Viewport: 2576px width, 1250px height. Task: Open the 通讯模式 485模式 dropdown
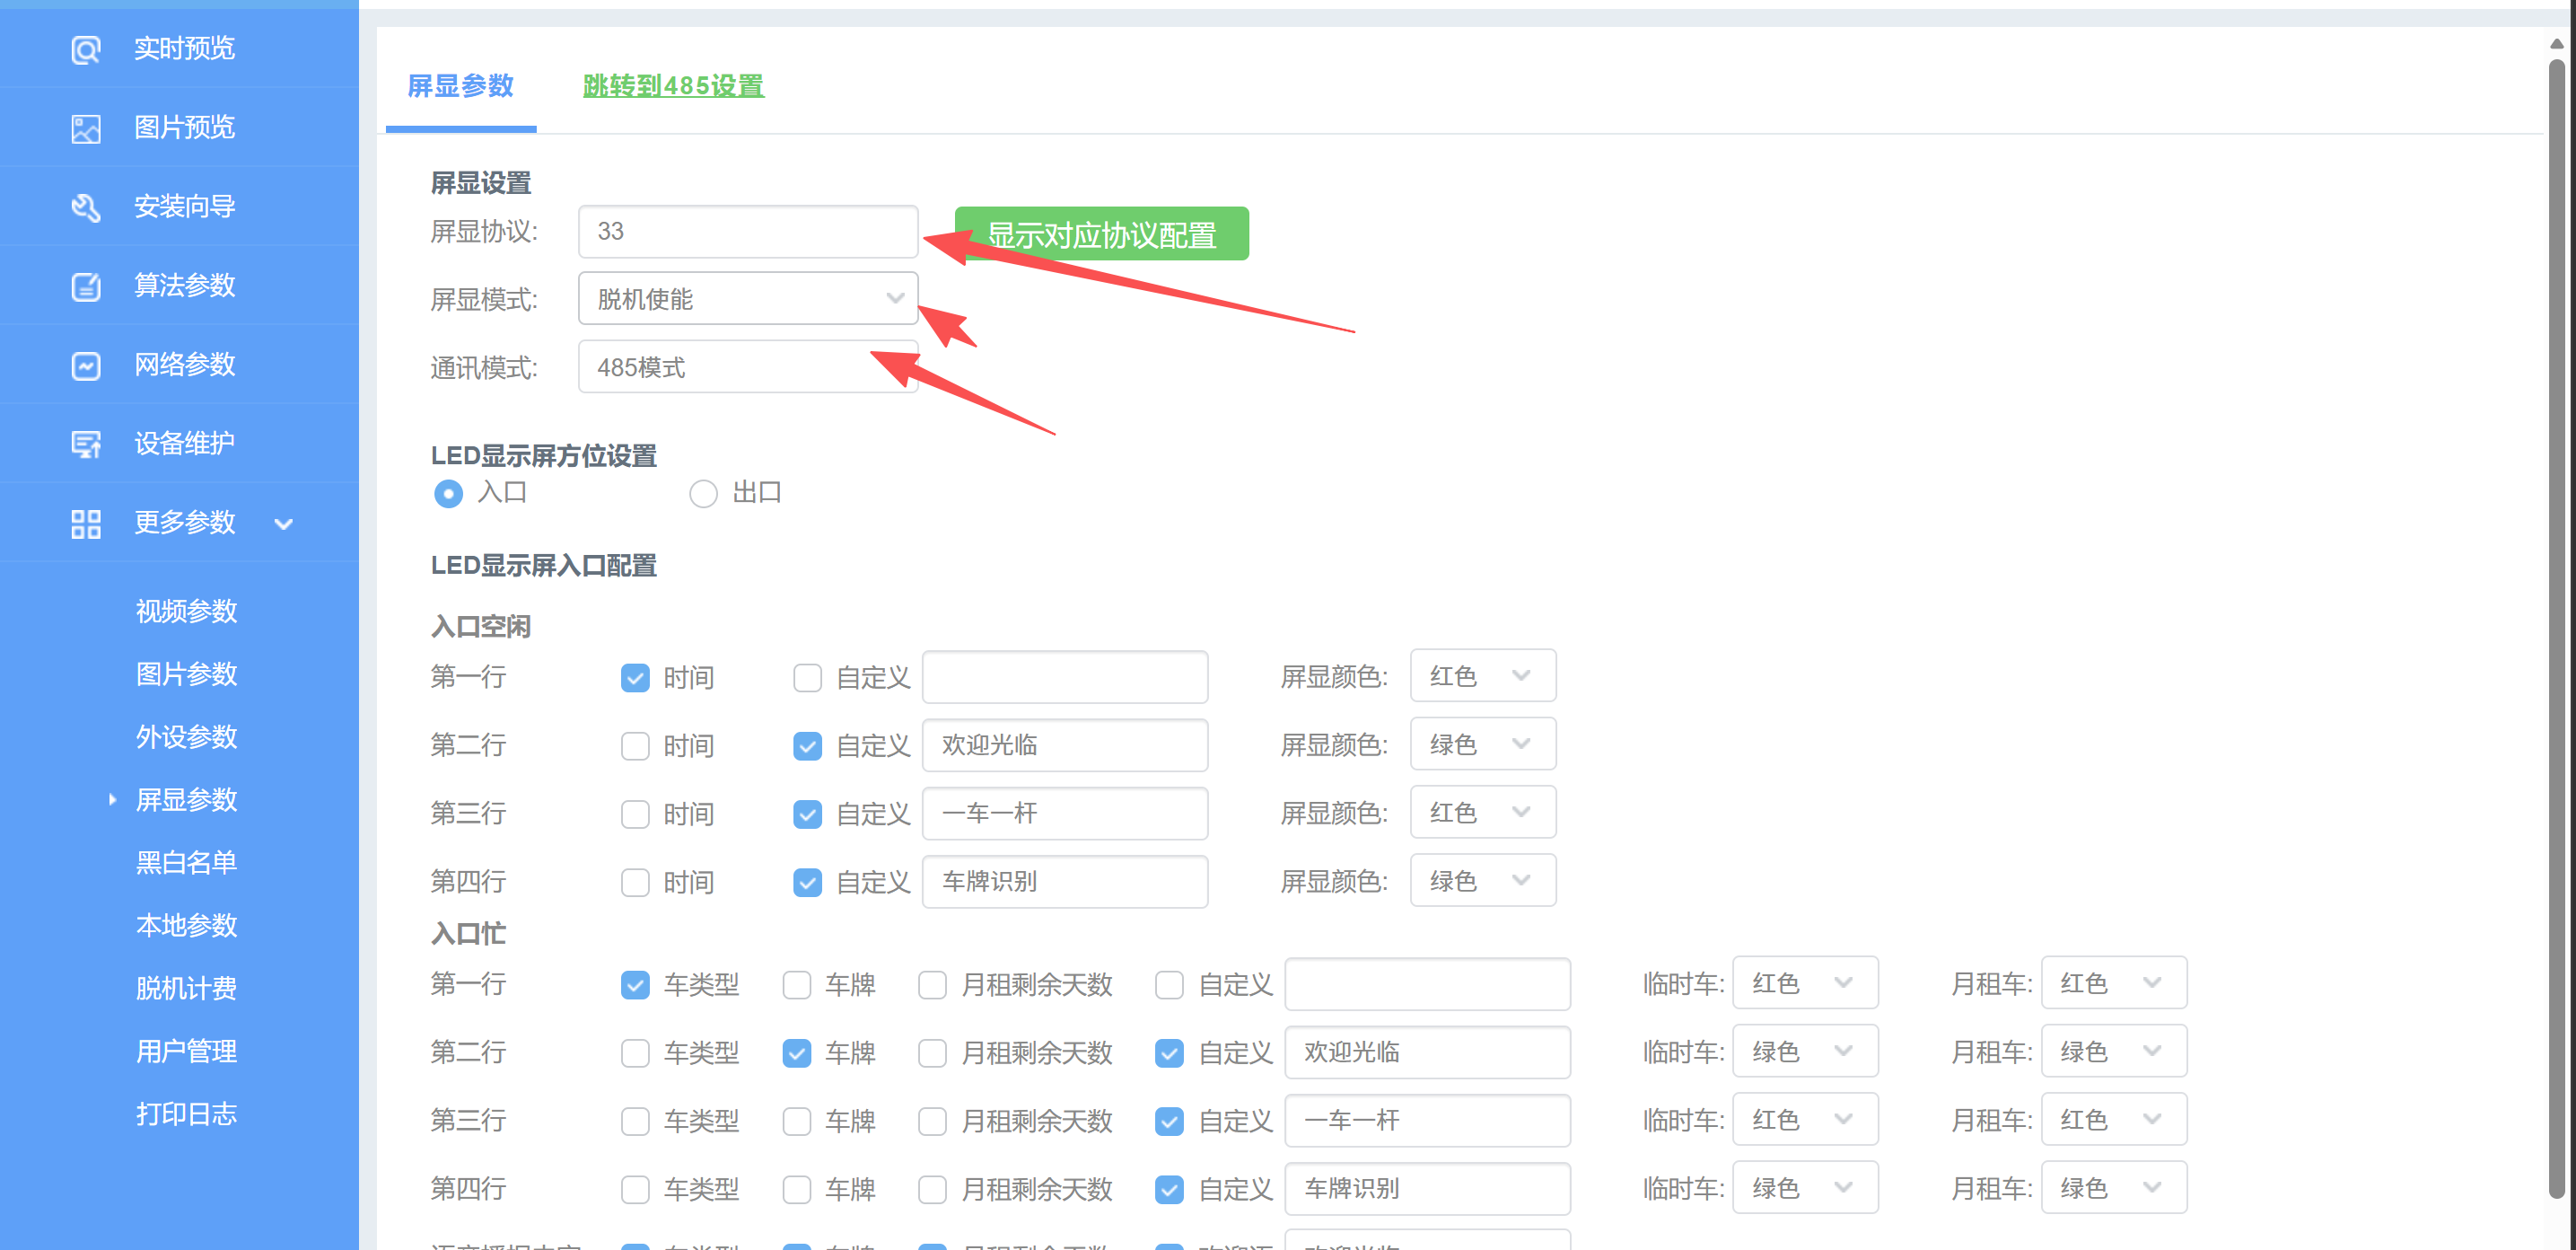click(748, 366)
